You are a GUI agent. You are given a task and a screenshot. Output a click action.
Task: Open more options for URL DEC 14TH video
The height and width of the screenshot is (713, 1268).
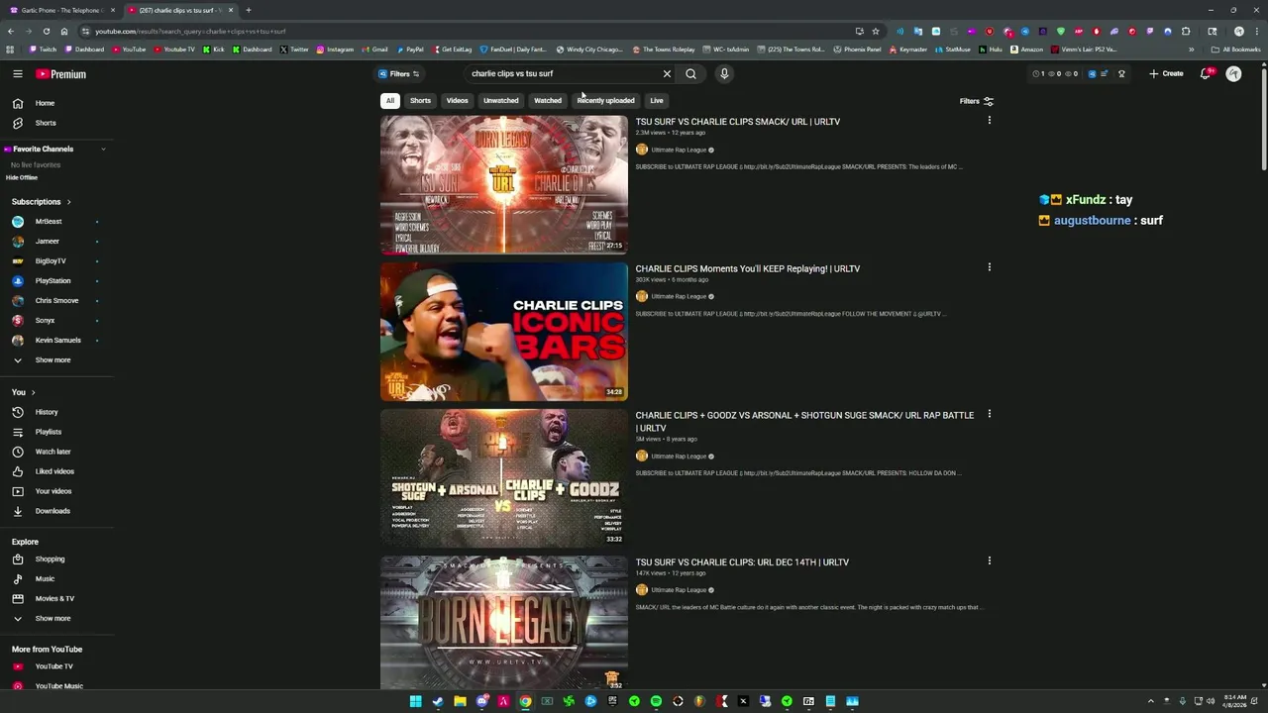click(989, 560)
